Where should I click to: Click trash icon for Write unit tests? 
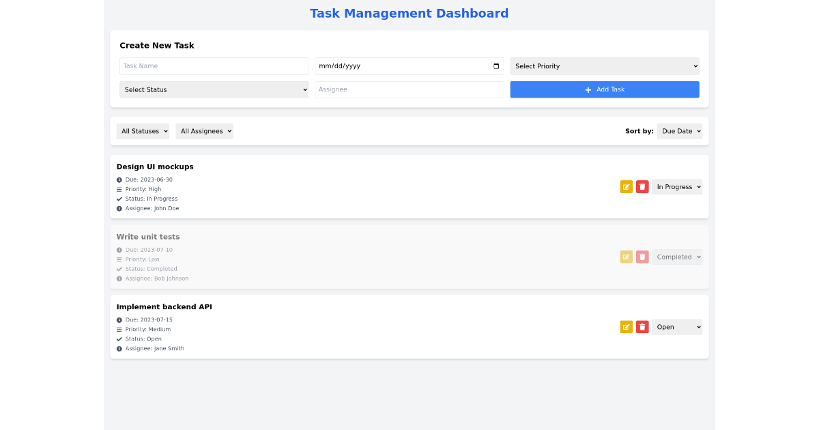click(x=642, y=257)
